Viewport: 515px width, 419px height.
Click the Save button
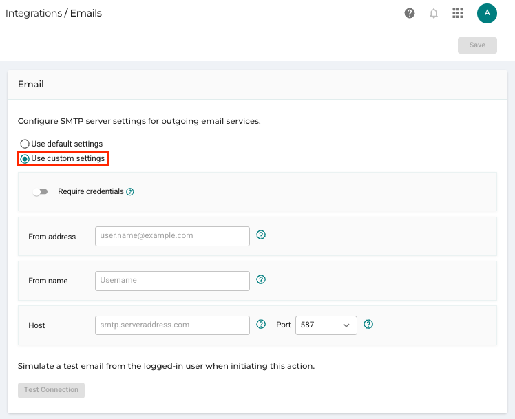tap(477, 45)
